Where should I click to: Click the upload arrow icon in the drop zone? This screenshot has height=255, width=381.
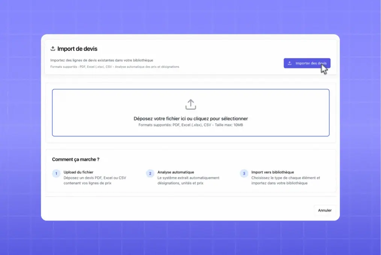190,105
